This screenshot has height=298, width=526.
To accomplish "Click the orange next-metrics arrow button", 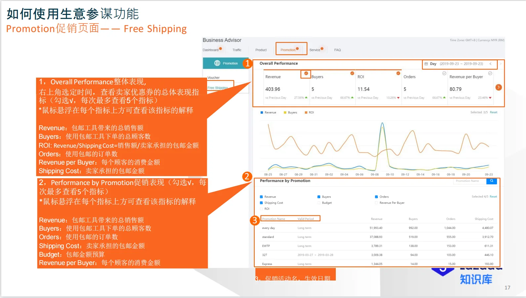I will (x=499, y=87).
